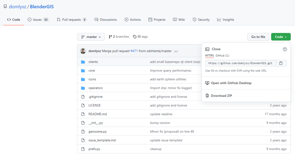View the 2 branches link
295x155 pixels.
(119, 37)
